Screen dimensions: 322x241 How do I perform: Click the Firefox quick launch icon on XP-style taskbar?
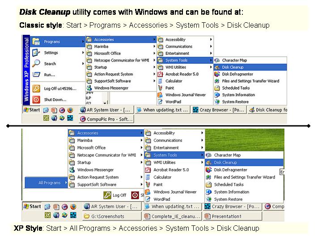[73, 207]
